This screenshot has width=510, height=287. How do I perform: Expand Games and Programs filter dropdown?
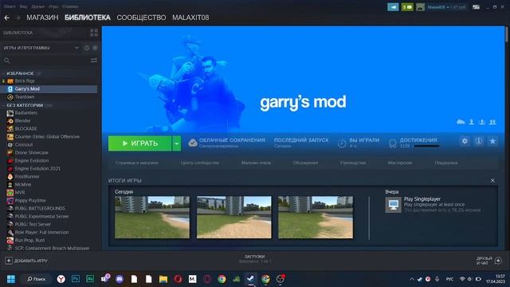point(76,48)
